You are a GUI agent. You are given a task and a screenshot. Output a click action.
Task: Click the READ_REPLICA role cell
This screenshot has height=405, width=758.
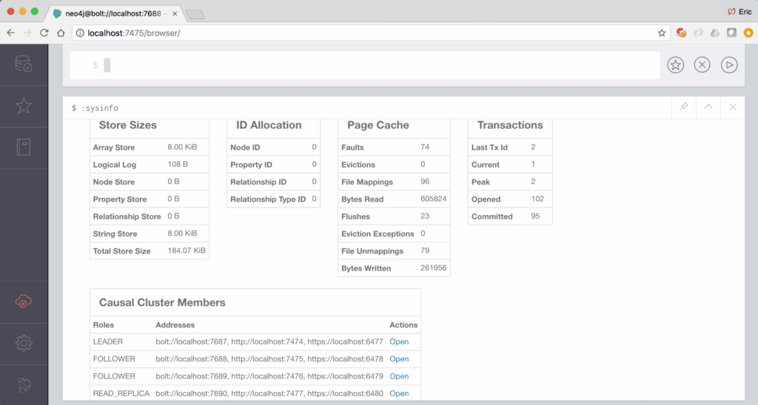(121, 393)
